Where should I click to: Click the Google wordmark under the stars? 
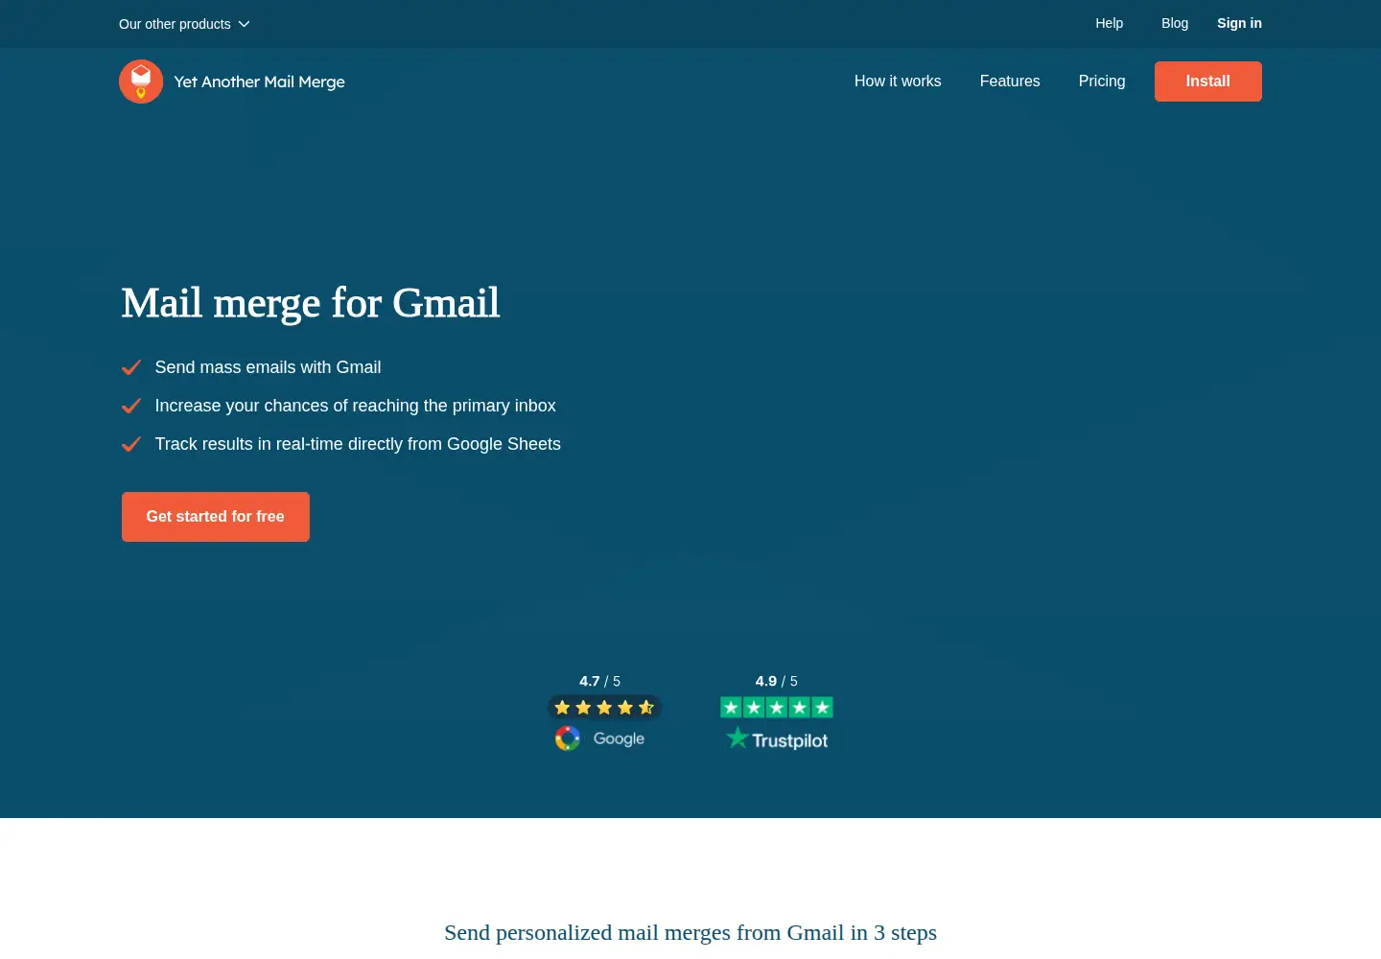tap(620, 738)
